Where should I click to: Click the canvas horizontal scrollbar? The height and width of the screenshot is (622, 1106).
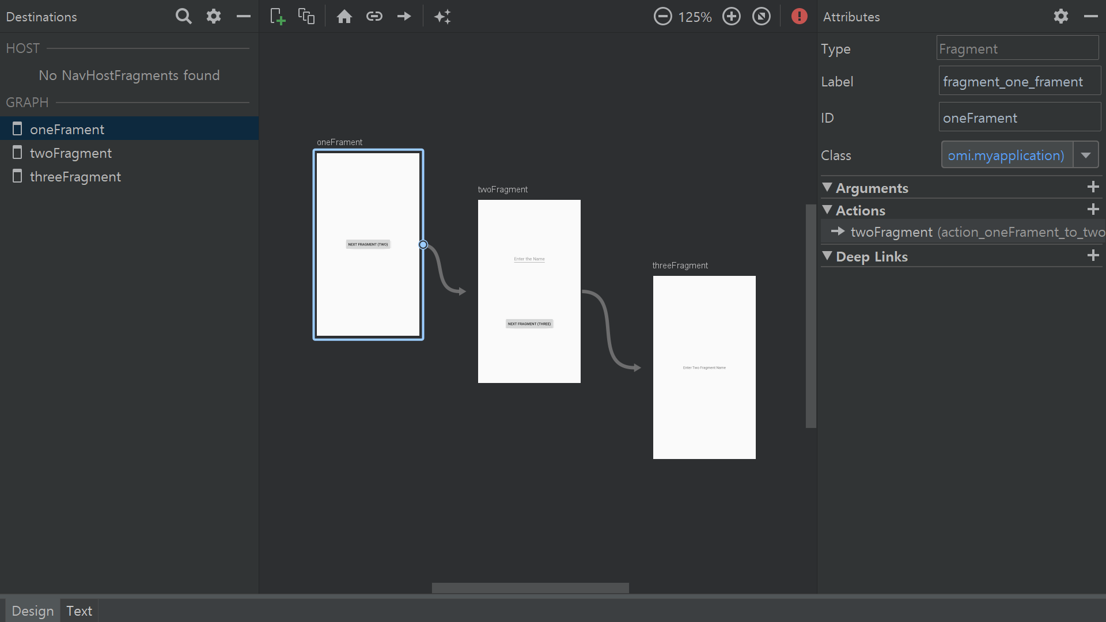pos(531,588)
